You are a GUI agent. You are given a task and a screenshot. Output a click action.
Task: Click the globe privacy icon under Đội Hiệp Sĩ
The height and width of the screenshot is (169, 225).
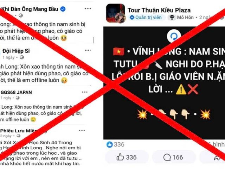point(22,57)
